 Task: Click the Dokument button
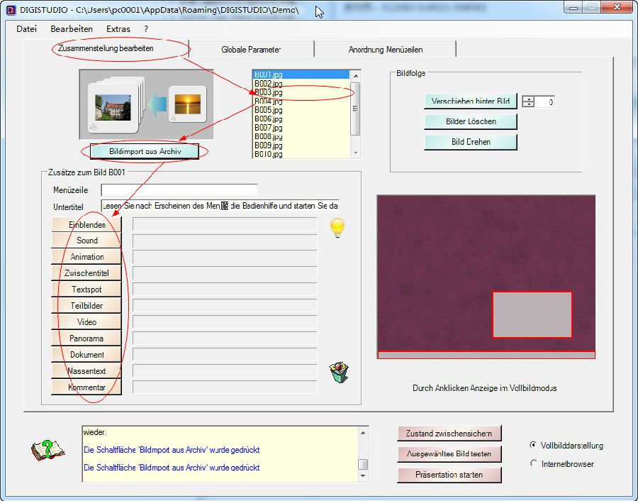[x=86, y=354]
